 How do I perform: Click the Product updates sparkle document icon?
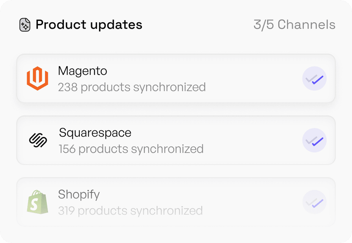click(25, 25)
